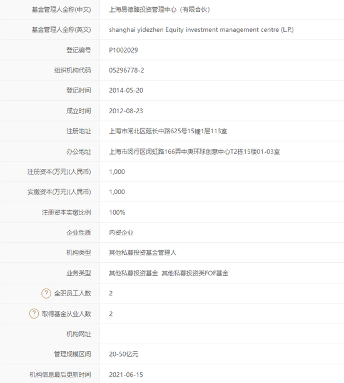This screenshot has width=344, height=383.
Task: Click the 机构类型 label
Action: 79,253
